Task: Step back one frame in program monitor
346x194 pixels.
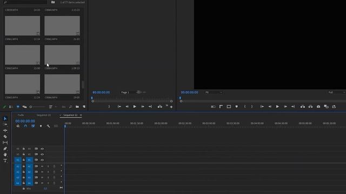Action: click(x=270, y=107)
